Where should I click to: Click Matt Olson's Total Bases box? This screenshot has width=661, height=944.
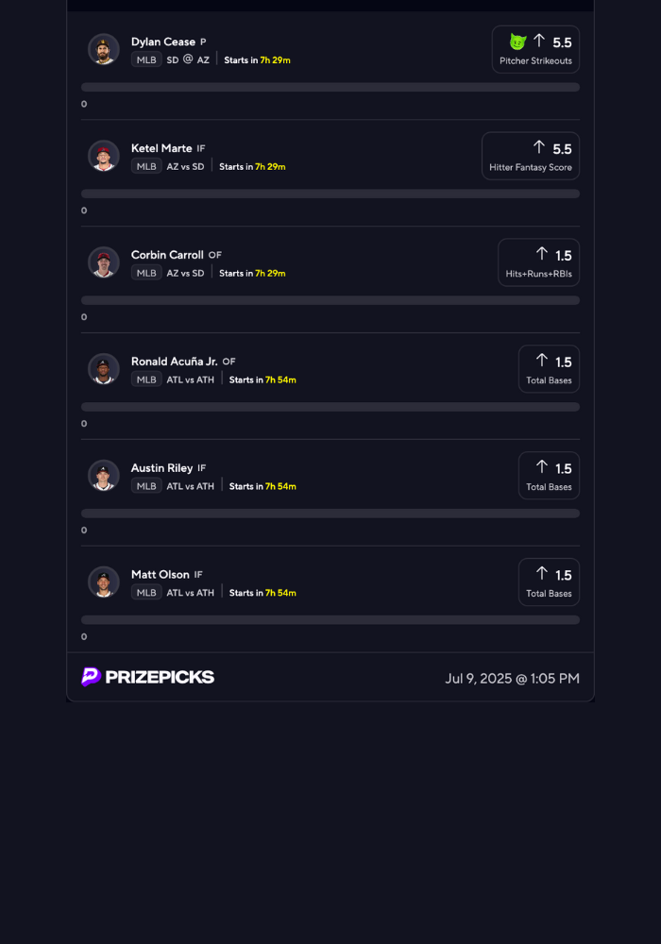(549, 583)
